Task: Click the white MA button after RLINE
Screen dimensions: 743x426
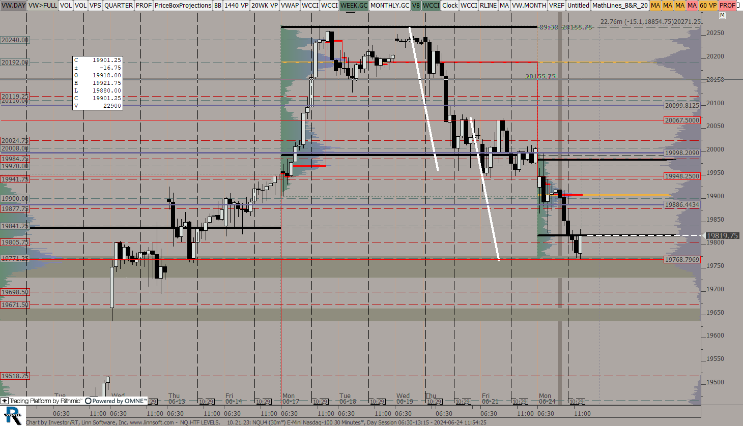Action: (x=504, y=5)
